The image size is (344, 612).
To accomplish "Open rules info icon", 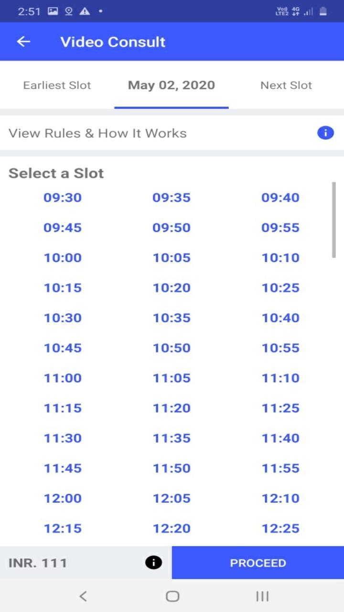I will pyautogui.click(x=325, y=133).
